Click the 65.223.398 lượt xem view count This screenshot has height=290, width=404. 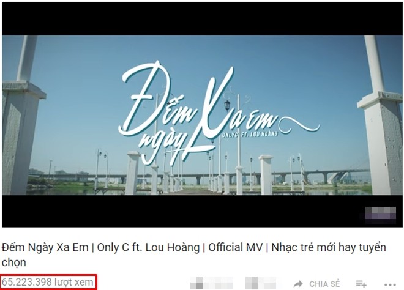pyautogui.click(x=47, y=282)
